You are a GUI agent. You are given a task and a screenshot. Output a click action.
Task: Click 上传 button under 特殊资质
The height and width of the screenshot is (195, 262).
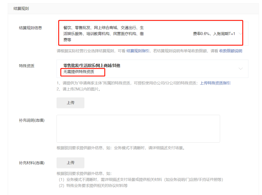pos(70,103)
